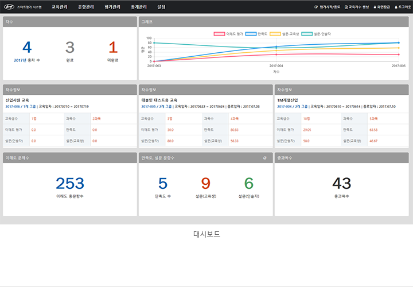Refresh the 만족도, 설문 문항수 panel
This screenshot has height=287, width=413.
pyautogui.click(x=264, y=158)
